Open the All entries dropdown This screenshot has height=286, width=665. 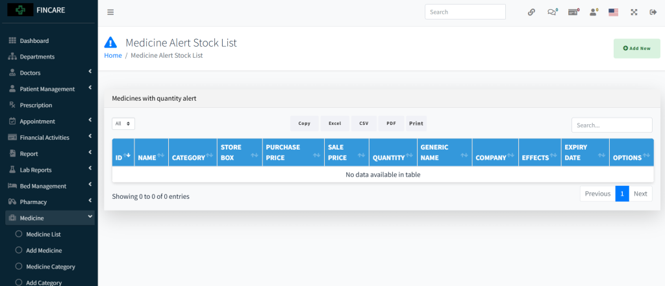123,123
